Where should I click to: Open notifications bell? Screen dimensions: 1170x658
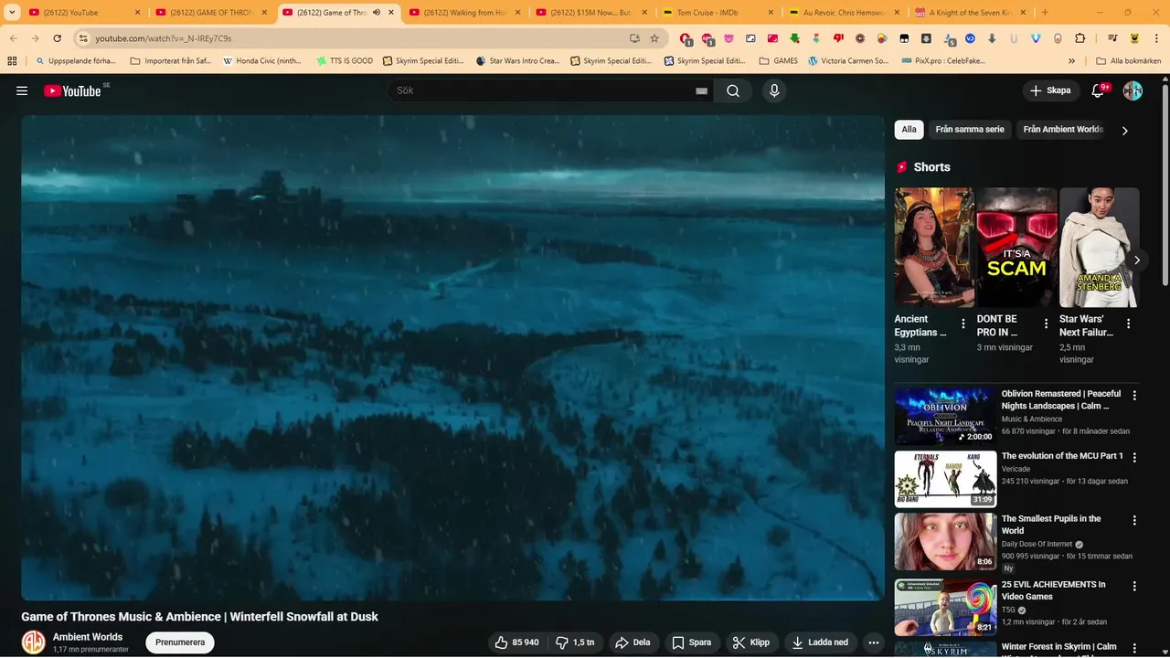(x=1098, y=90)
